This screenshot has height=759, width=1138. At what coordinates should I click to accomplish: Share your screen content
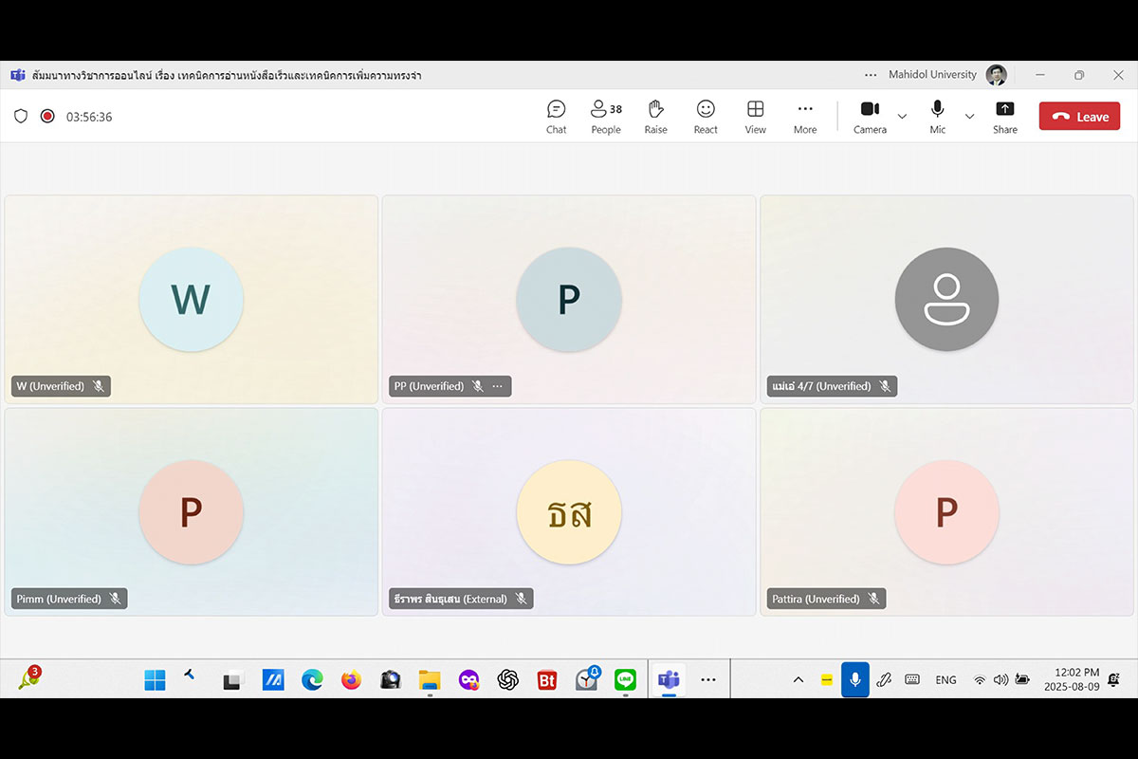coord(1004,117)
